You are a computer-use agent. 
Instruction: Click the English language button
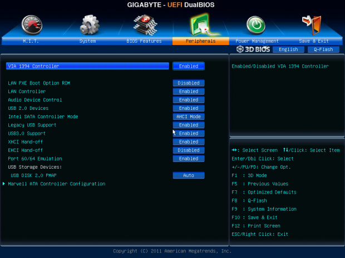288,49
